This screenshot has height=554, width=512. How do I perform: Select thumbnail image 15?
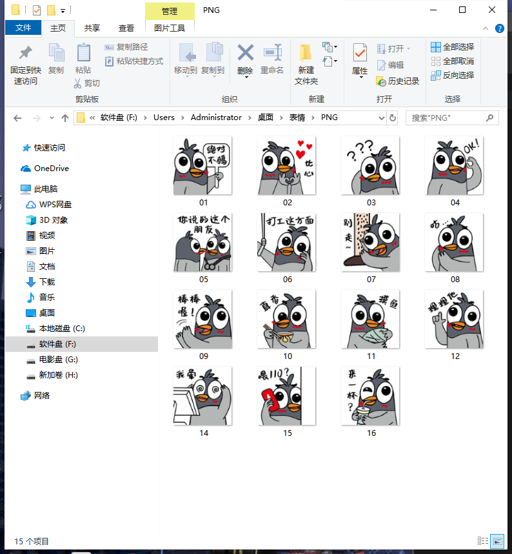click(x=286, y=396)
